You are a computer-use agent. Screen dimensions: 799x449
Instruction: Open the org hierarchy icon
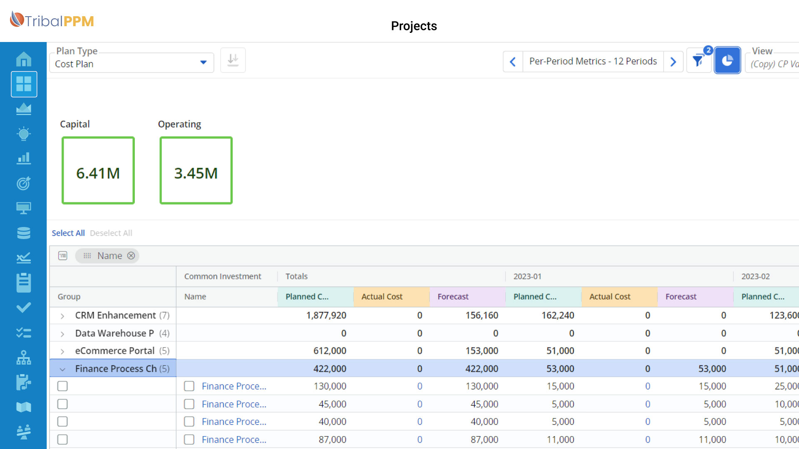24,358
